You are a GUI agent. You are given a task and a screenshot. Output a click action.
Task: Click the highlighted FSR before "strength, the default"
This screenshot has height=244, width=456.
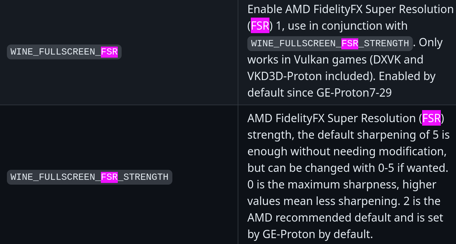(431, 118)
